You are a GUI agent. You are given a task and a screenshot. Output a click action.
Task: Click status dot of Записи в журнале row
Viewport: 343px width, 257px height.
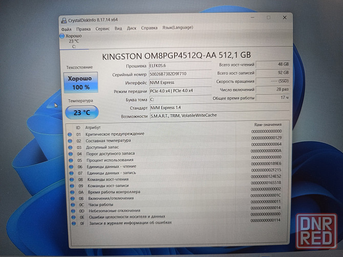point(74,224)
